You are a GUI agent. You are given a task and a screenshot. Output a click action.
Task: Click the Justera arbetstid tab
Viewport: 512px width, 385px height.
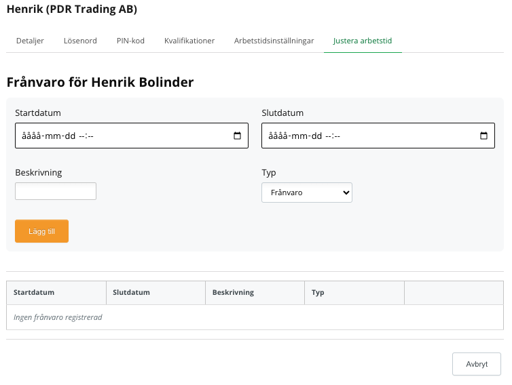click(x=363, y=41)
